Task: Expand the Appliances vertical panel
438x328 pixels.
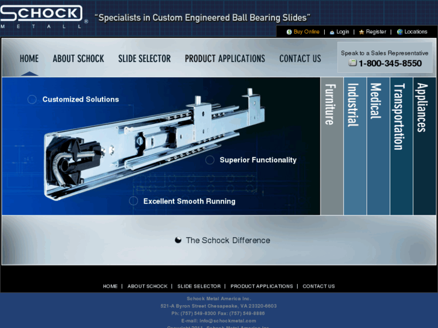Action: point(424,146)
